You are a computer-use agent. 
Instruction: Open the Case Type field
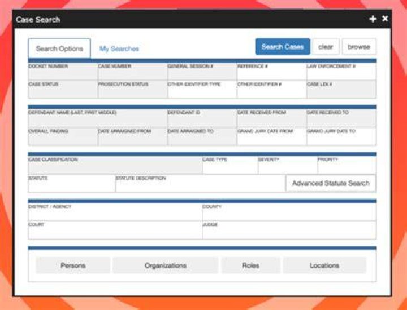click(230, 165)
